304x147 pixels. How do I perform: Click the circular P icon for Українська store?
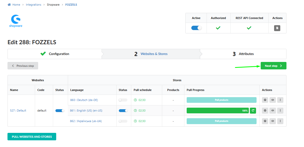[265, 121]
